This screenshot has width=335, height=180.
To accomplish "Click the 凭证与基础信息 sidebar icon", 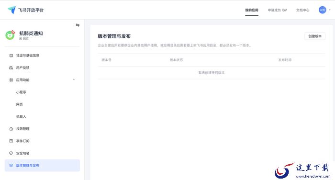I will click(11, 56).
